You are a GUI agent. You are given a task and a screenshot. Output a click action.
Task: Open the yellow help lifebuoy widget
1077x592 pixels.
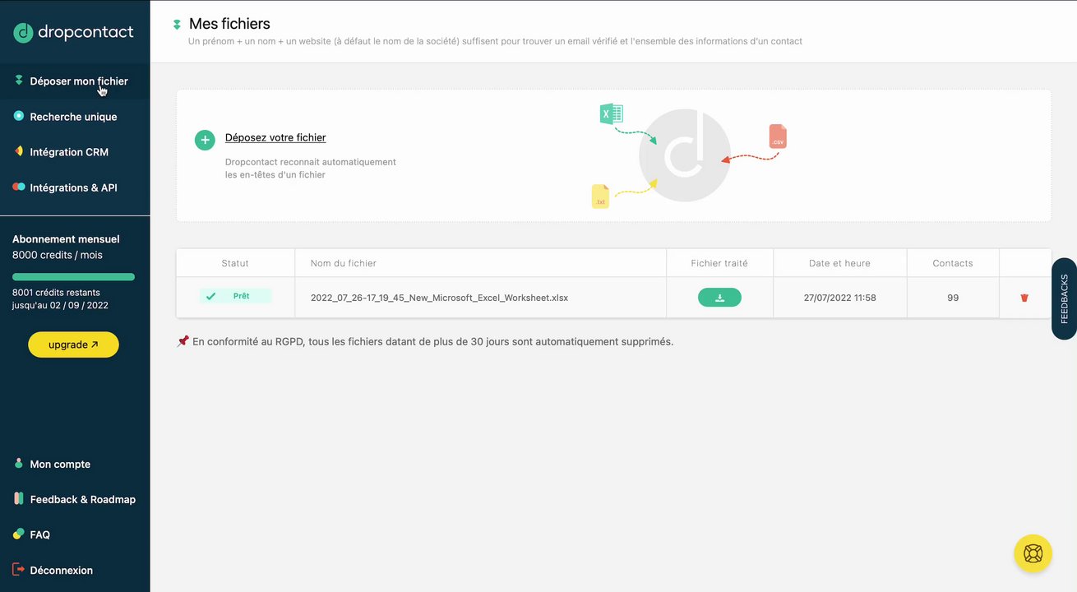click(1033, 553)
